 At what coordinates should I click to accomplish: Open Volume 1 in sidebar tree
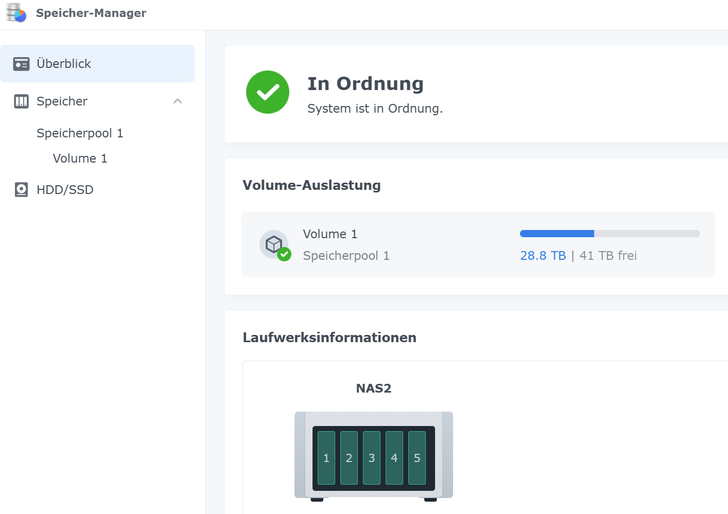coord(80,158)
